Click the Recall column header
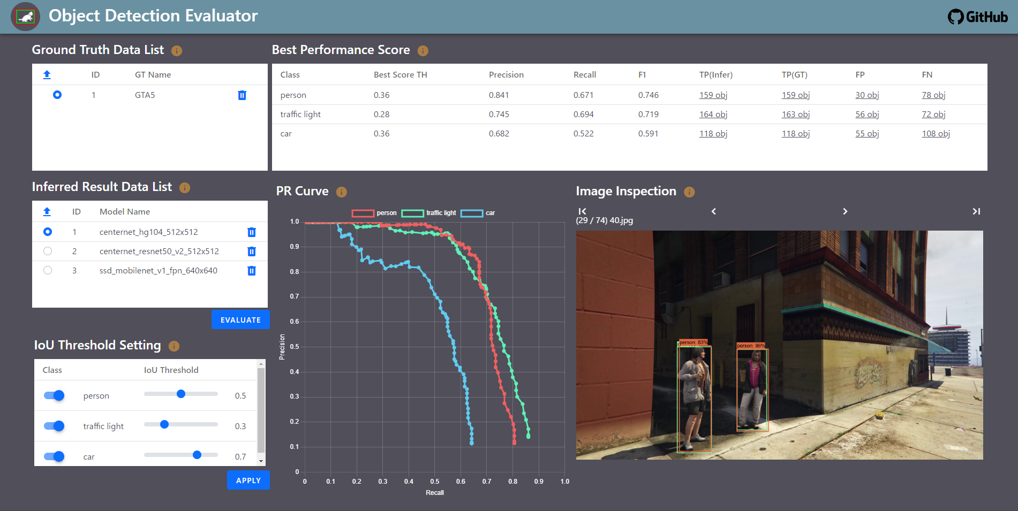This screenshot has width=1018, height=511. coord(584,75)
